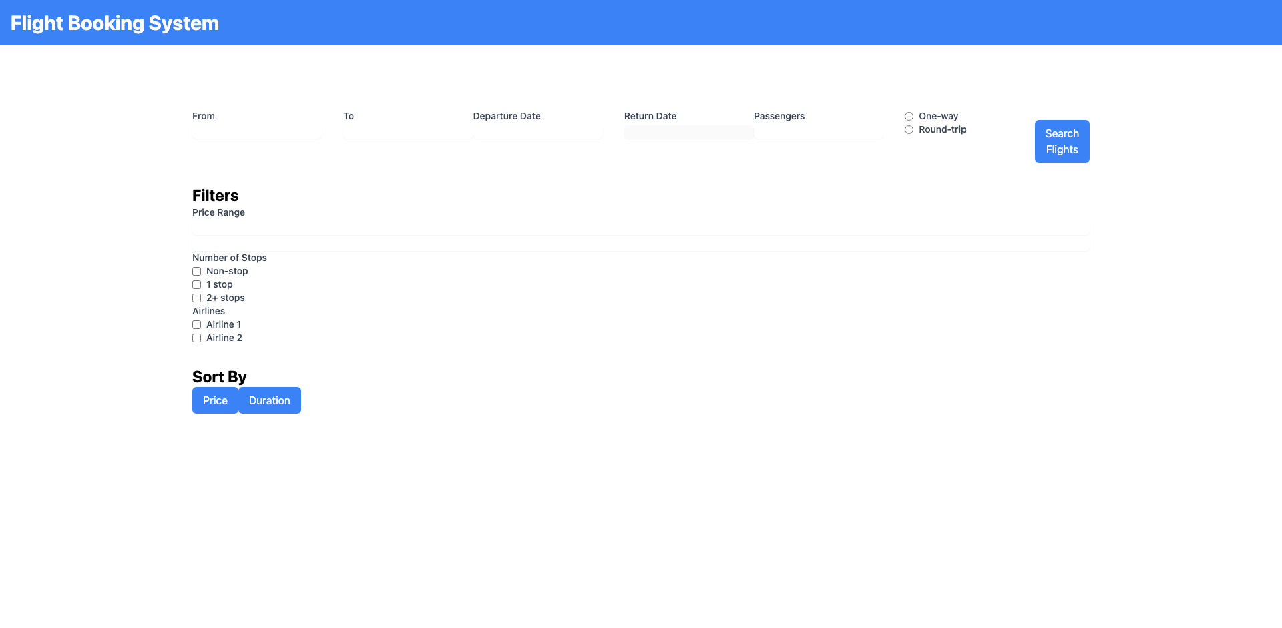Click the From input field
The image size is (1282, 628).
click(x=256, y=132)
